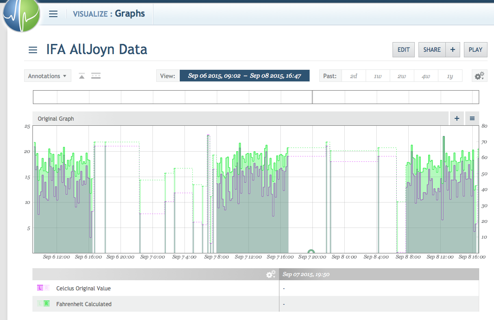Click the Celcius Original Value series label
This screenshot has width=494, height=320.
pyautogui.click(x=83, y=288)
